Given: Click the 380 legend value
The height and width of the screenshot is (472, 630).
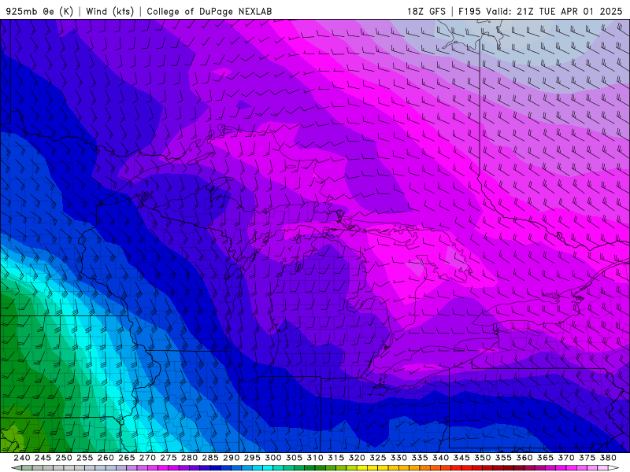Looking at the screenshot, I should (x=608, y=458).
